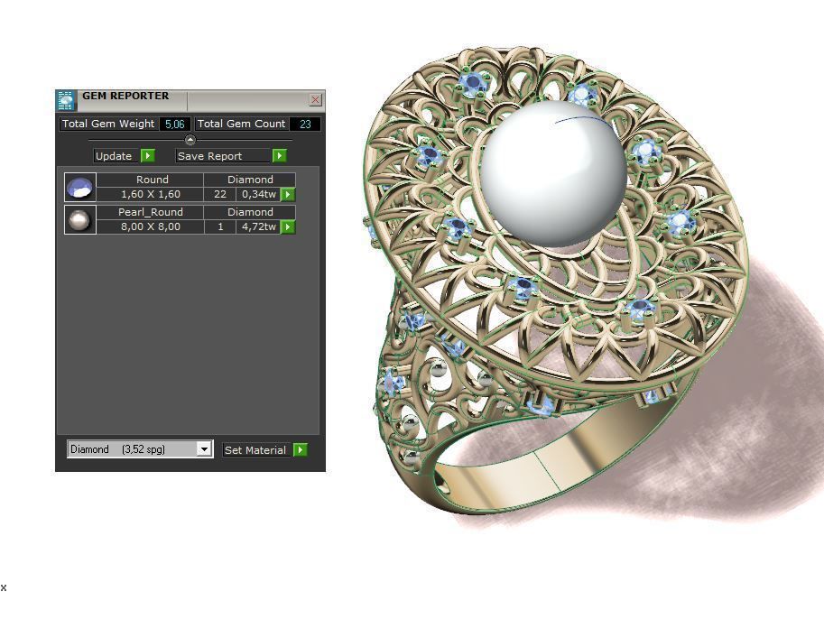Click the 'Total Gem Count' label
The image size is (824, 619).
tap(241, 124)
